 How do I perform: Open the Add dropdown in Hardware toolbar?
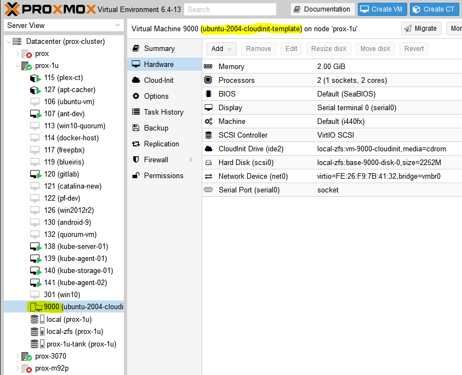click(x=230, y=48)
